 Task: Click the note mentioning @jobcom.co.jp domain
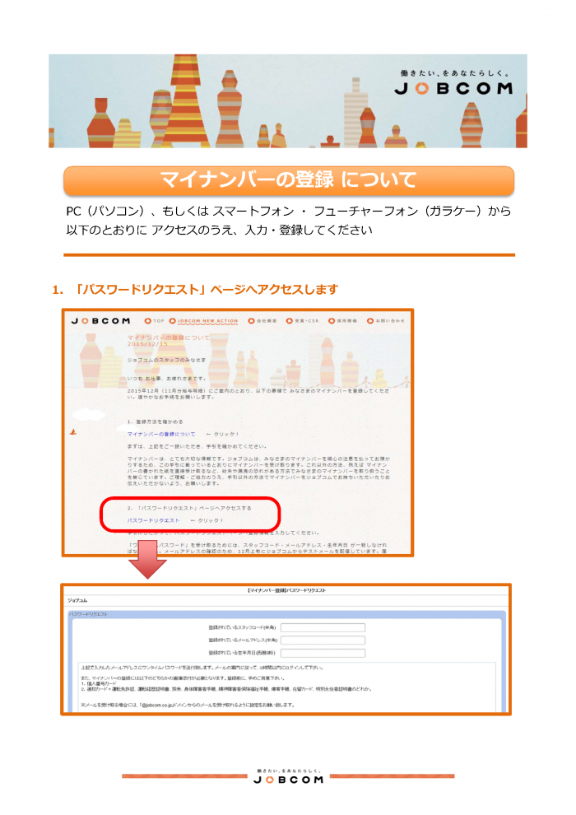pos(188,706)
